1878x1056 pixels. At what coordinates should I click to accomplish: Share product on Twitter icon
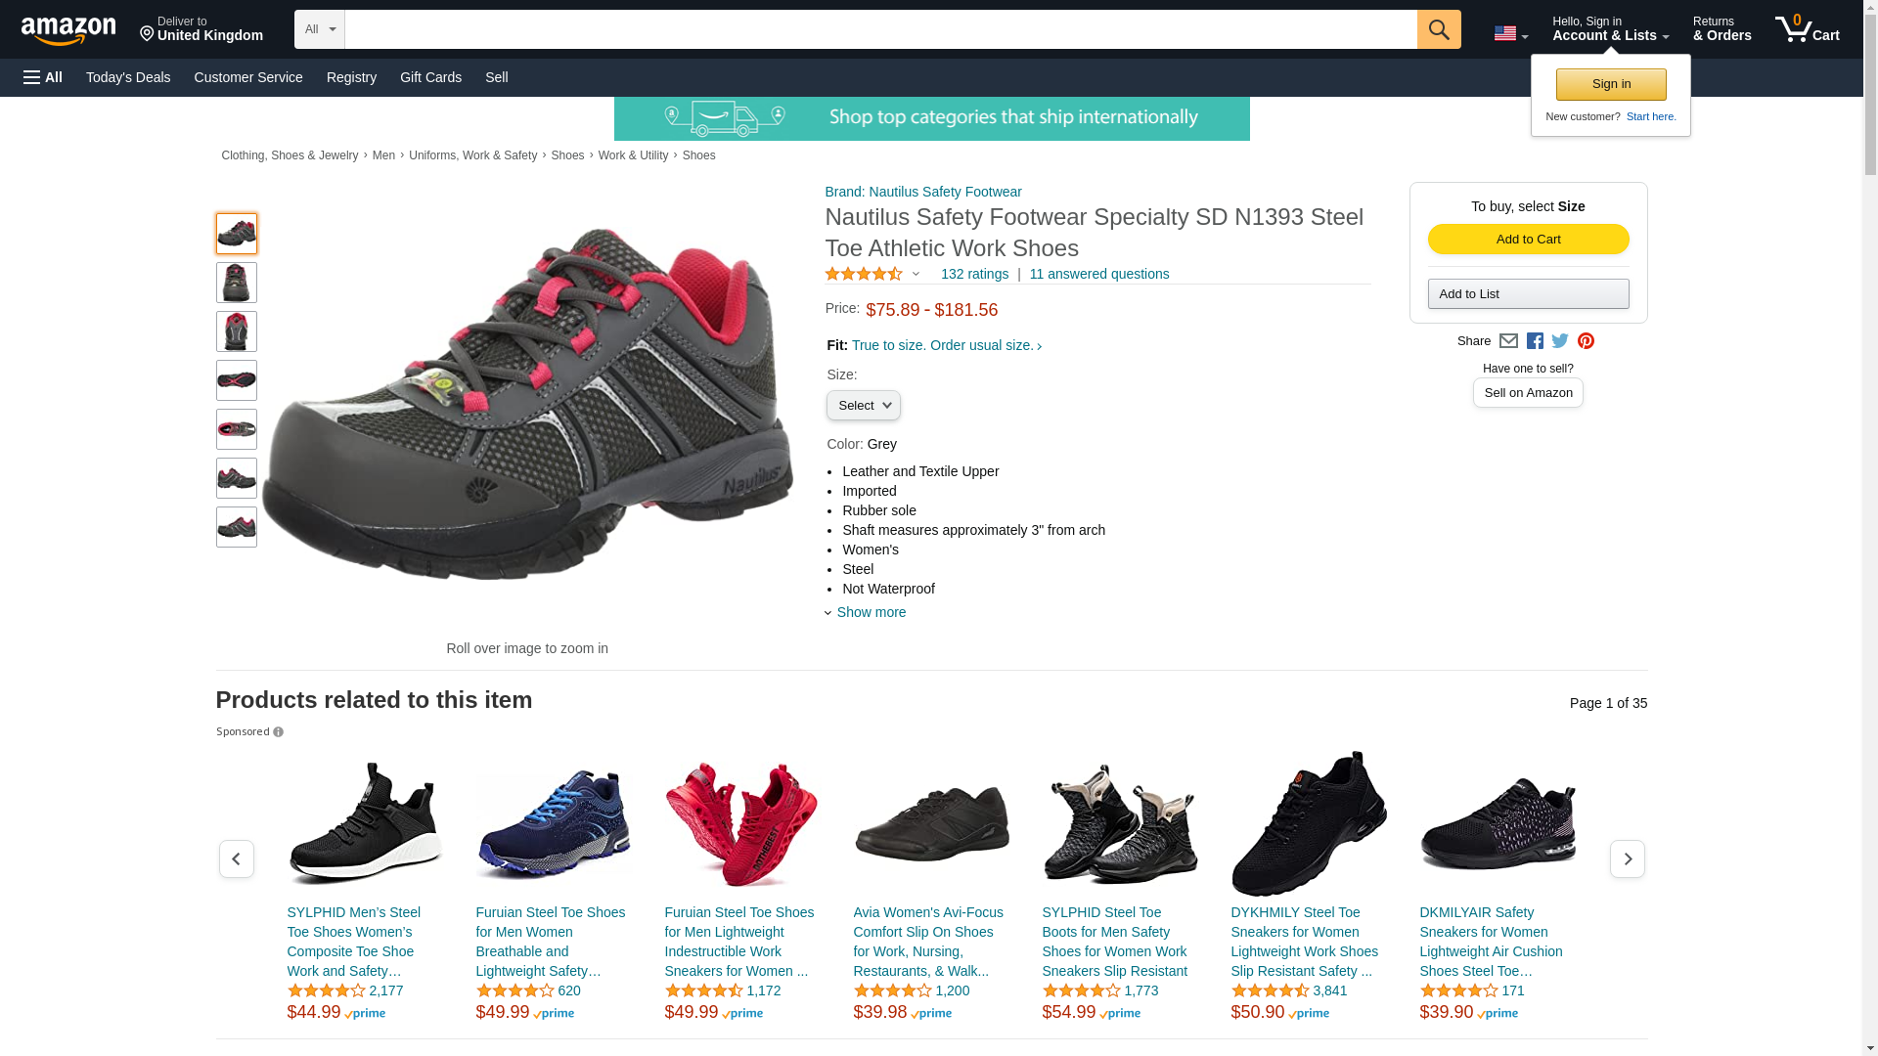(1560, 341)
